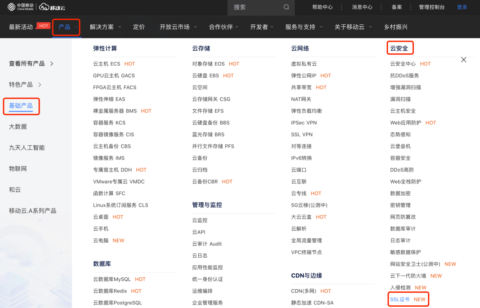Open 管理控制台 management console

click(432, 7)
